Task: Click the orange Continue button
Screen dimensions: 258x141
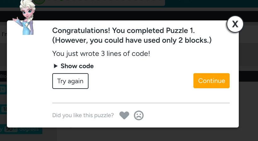Action: (x=211, y=81)
